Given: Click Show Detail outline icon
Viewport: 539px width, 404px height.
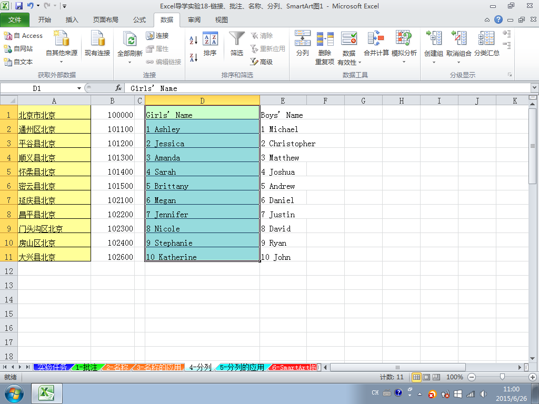Looking at the screenshot, I should (507, 34).
